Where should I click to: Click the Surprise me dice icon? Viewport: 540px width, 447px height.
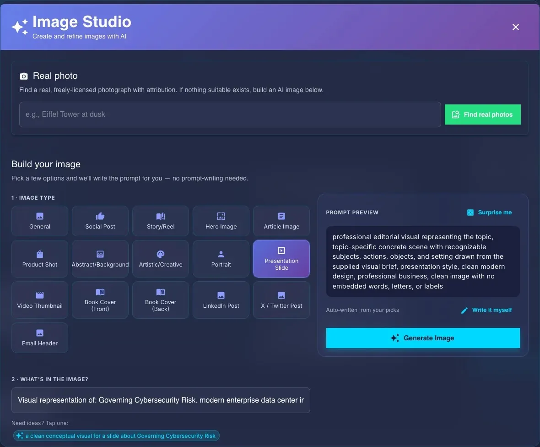[x=470, y=213]
